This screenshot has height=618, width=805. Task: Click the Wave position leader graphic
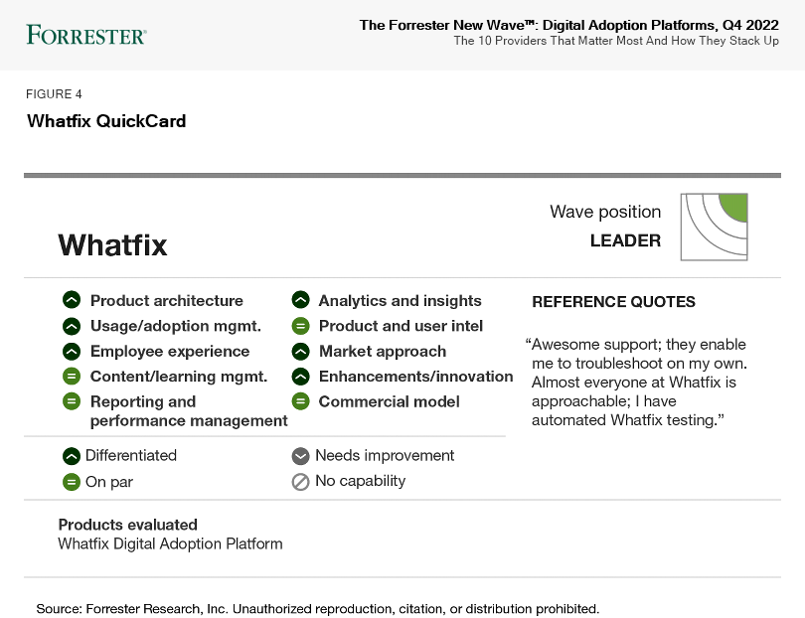715,227
